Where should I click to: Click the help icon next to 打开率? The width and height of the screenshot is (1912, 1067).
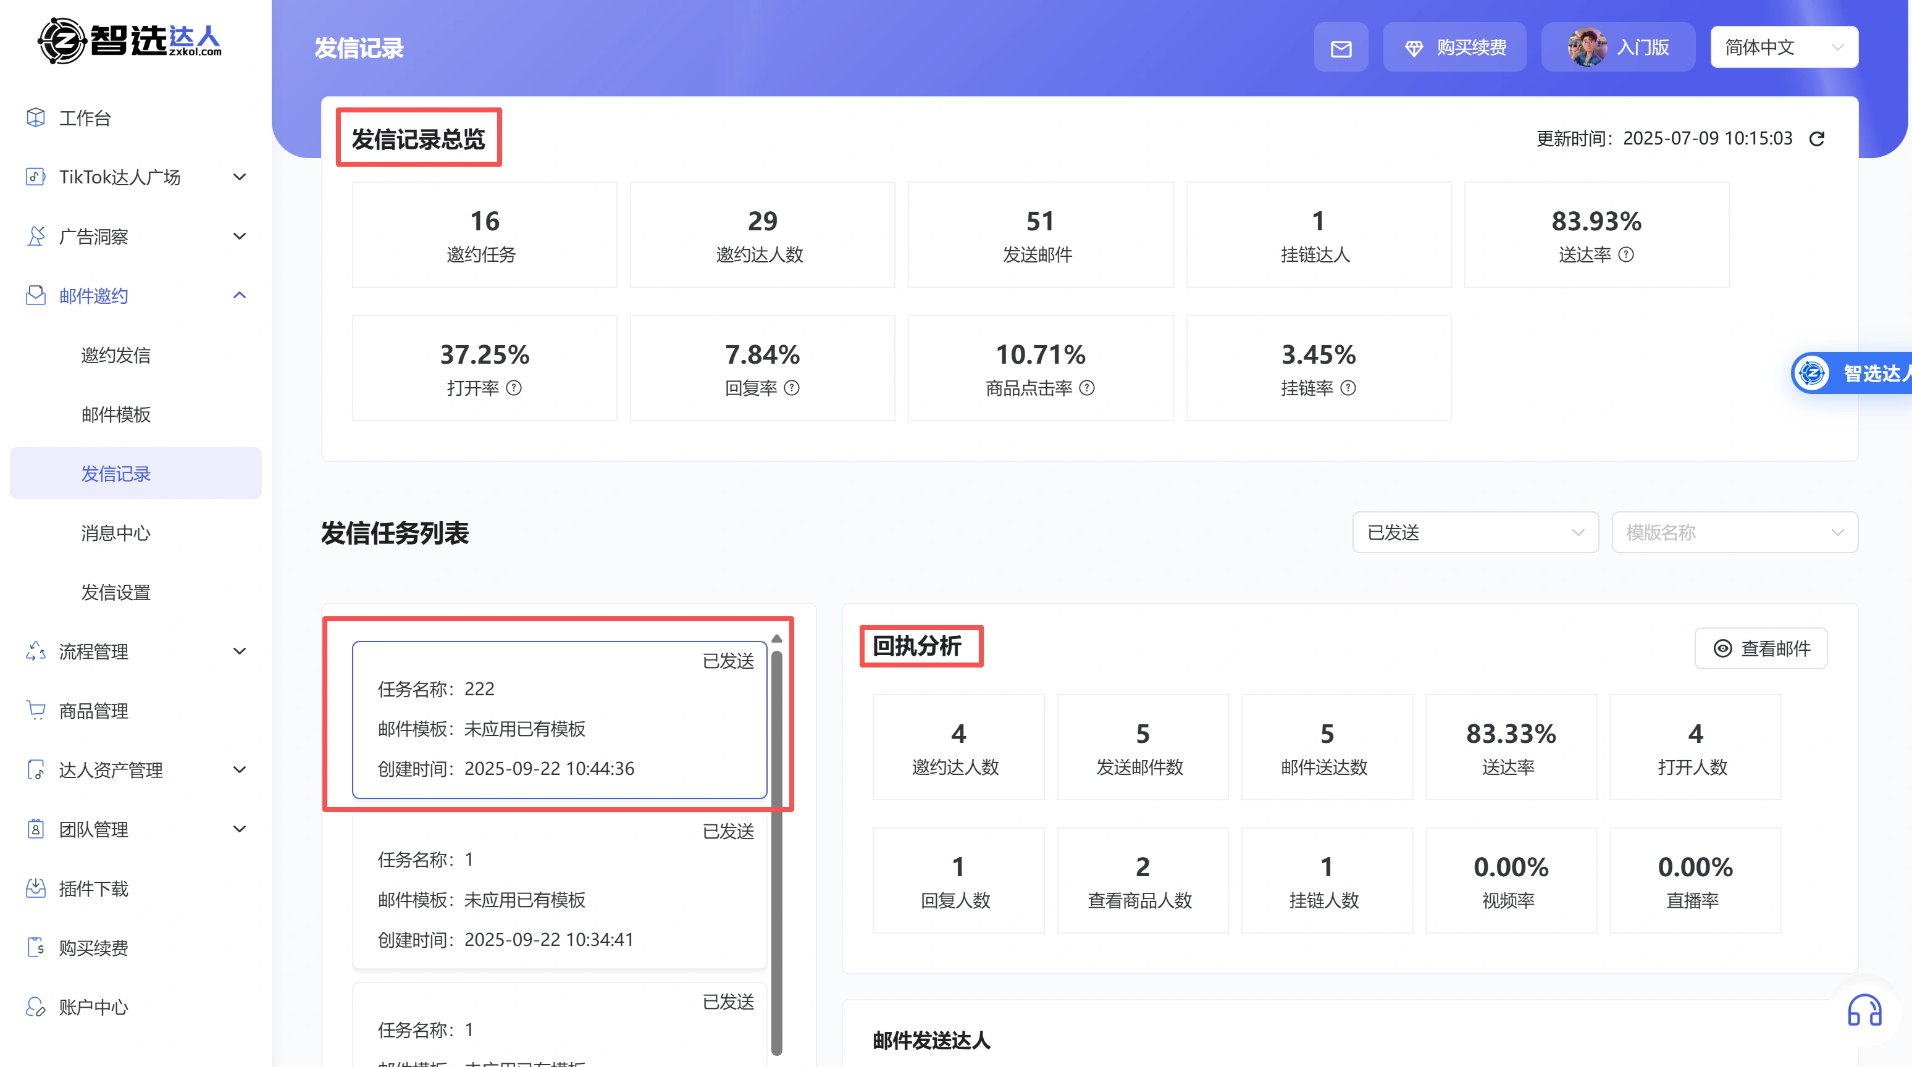click(x=514, y=388)
